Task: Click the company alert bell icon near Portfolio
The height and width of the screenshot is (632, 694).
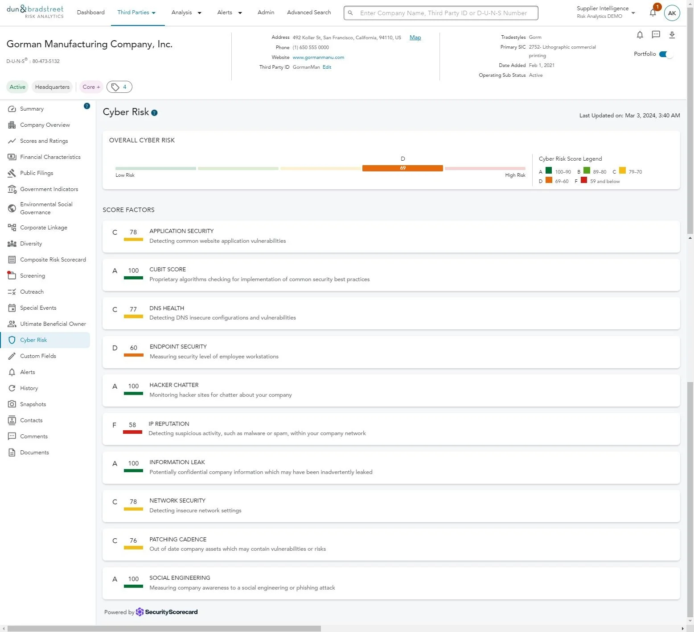Action: tap(640, 35)
